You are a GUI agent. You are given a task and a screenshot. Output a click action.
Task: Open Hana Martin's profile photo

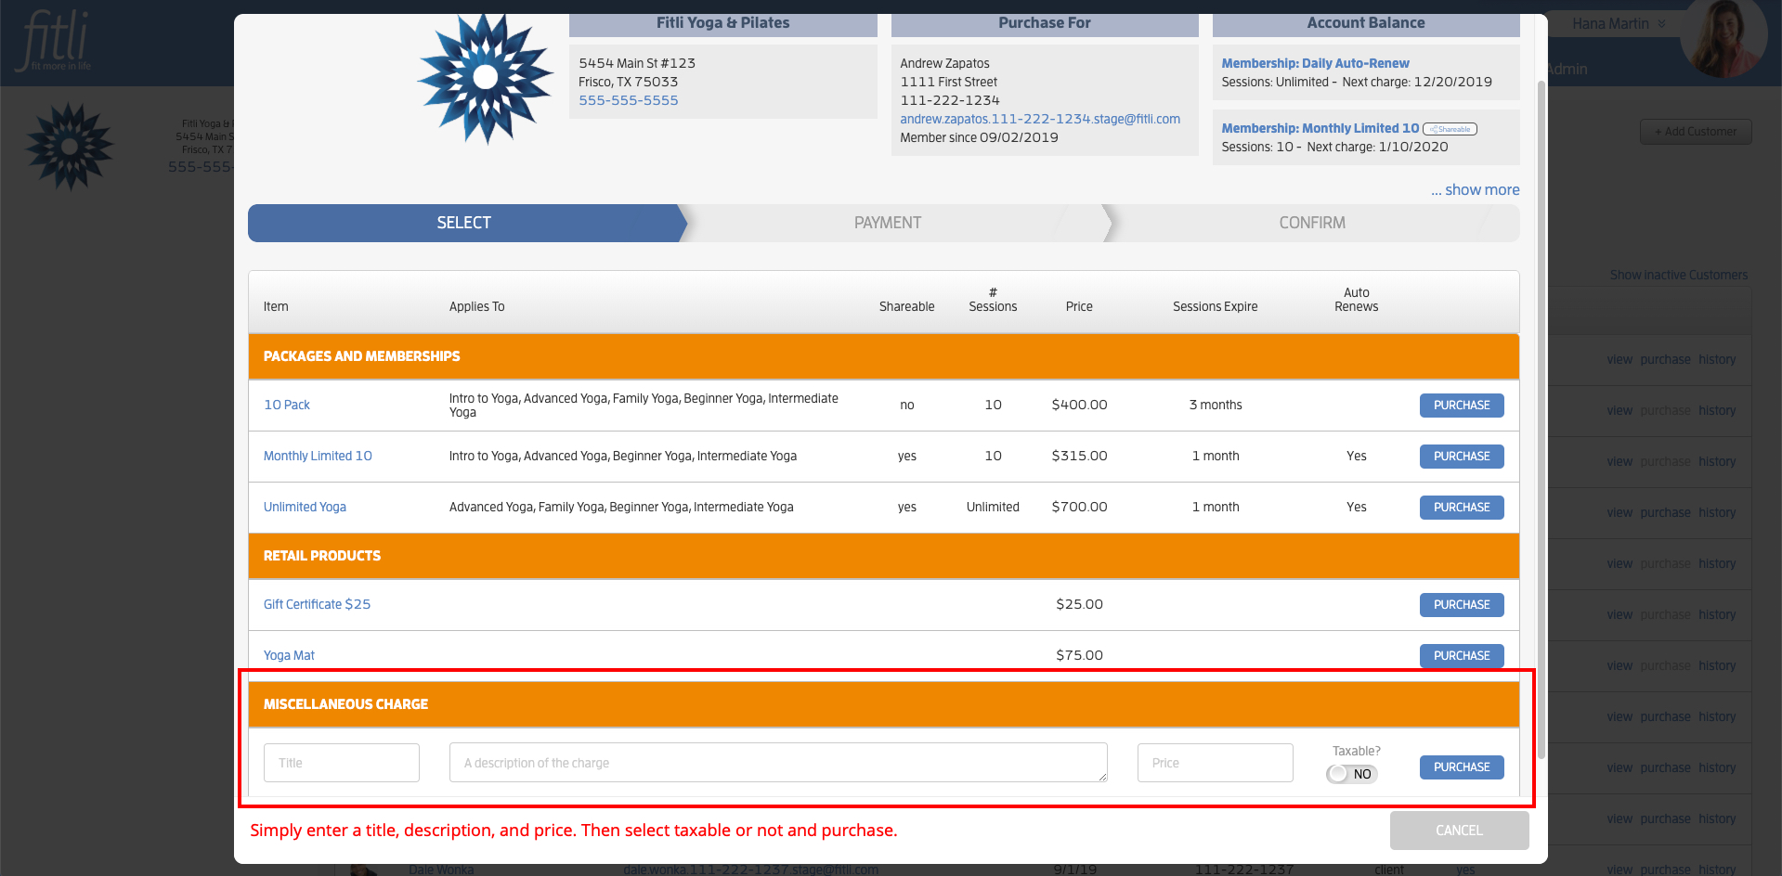(1726, 37)
